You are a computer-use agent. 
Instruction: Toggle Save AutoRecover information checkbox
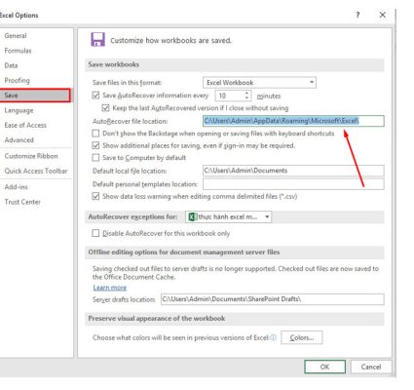95,96
